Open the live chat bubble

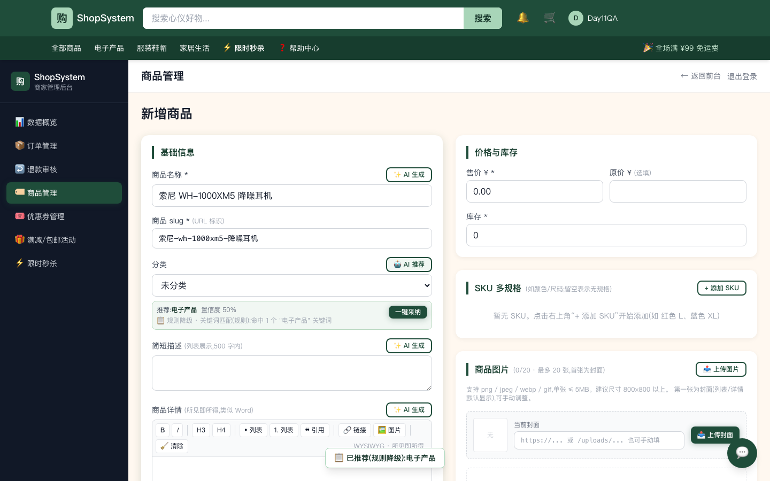click(x=742, y=453)
